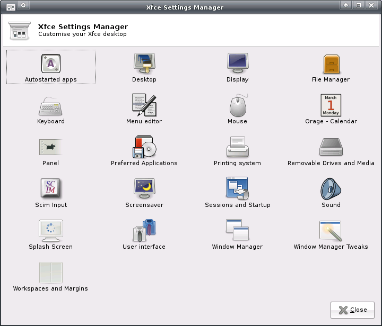The width and height of the screenshot is (382, 326).
Task: Open Splash Screen settings
Action: [x=51, y=234]
